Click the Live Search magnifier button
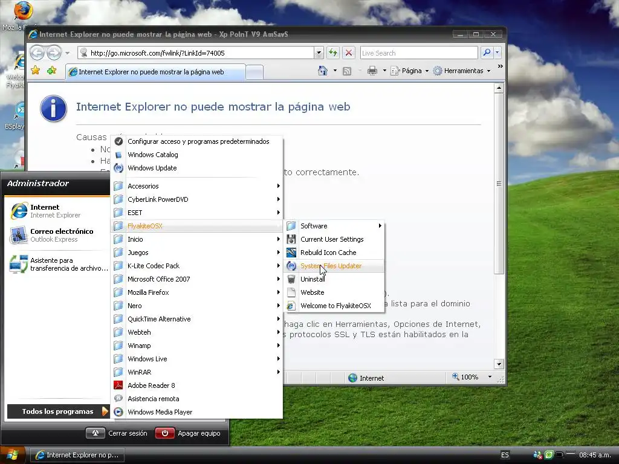The height and width of the screenshot is (464, 619). [x=487, y=53]
